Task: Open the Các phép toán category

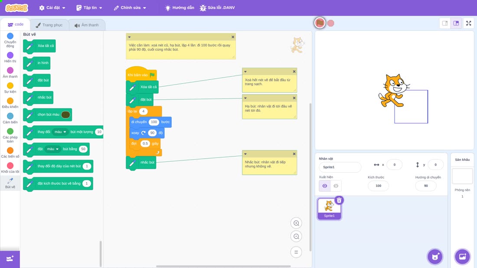Action: point(10,135)
